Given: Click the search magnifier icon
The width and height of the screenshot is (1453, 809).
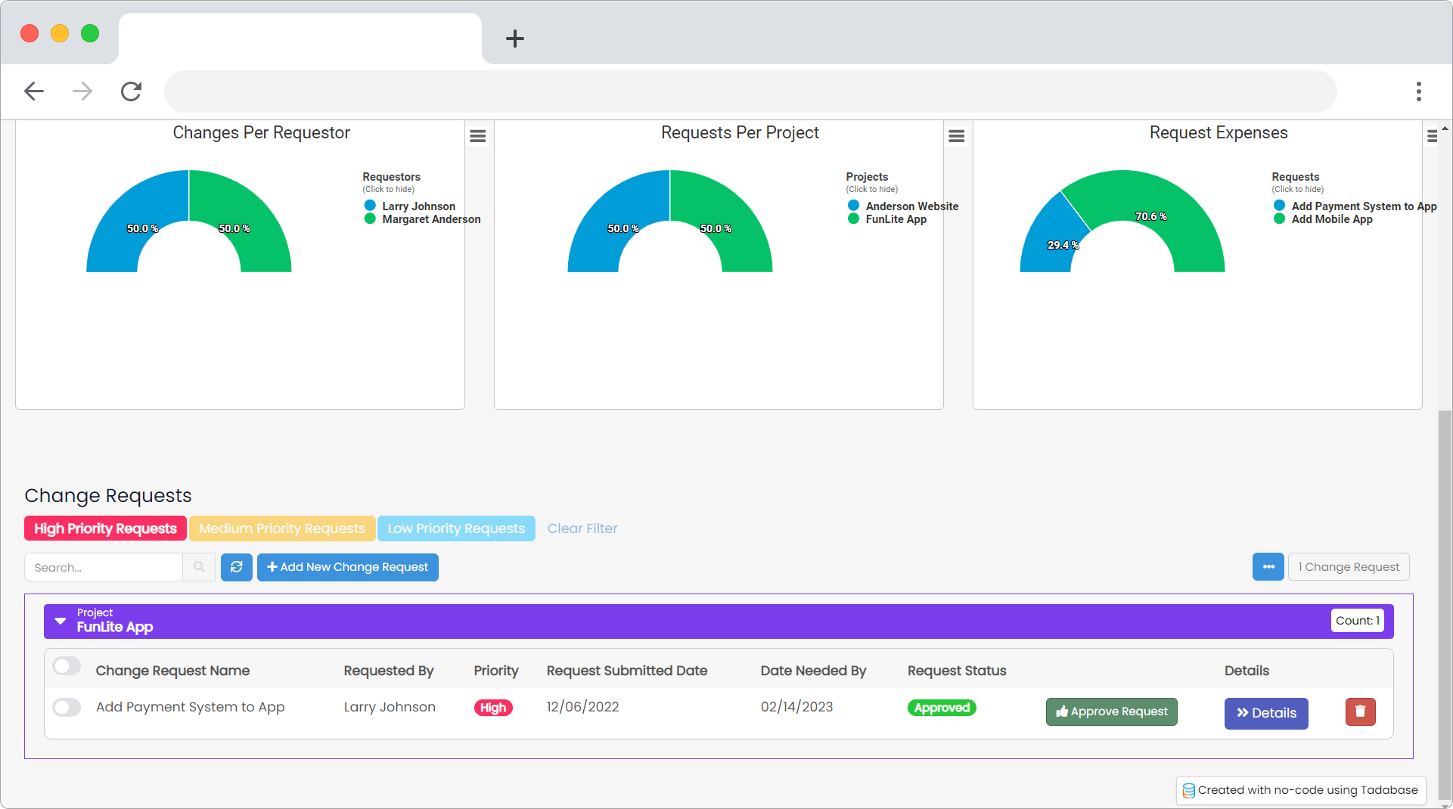Looking at the screenshot, I should [199, 567].
